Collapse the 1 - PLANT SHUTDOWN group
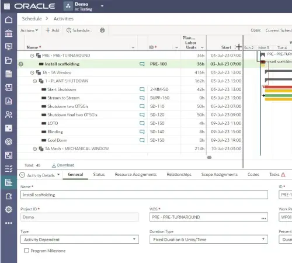The width and height of the screenshot is (292, 263). (34, 81)
